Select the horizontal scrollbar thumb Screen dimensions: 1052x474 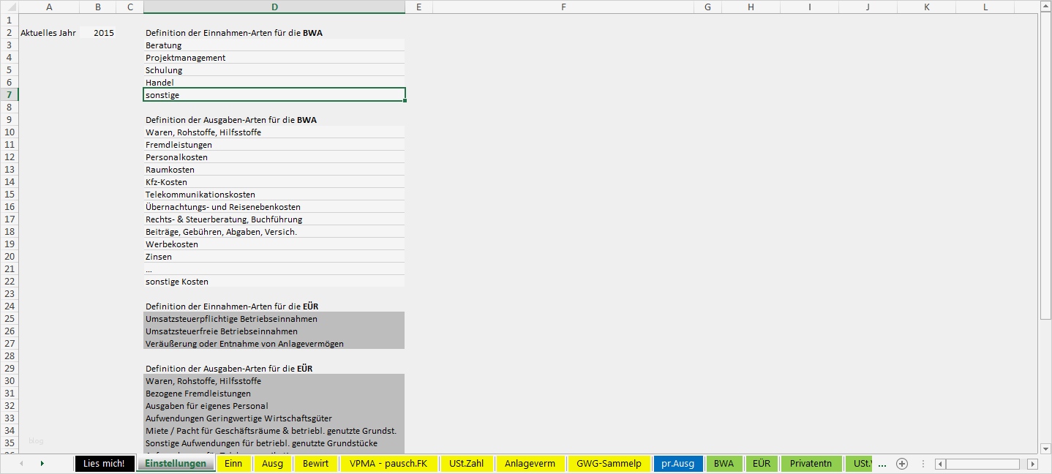(x=983, y=464)
